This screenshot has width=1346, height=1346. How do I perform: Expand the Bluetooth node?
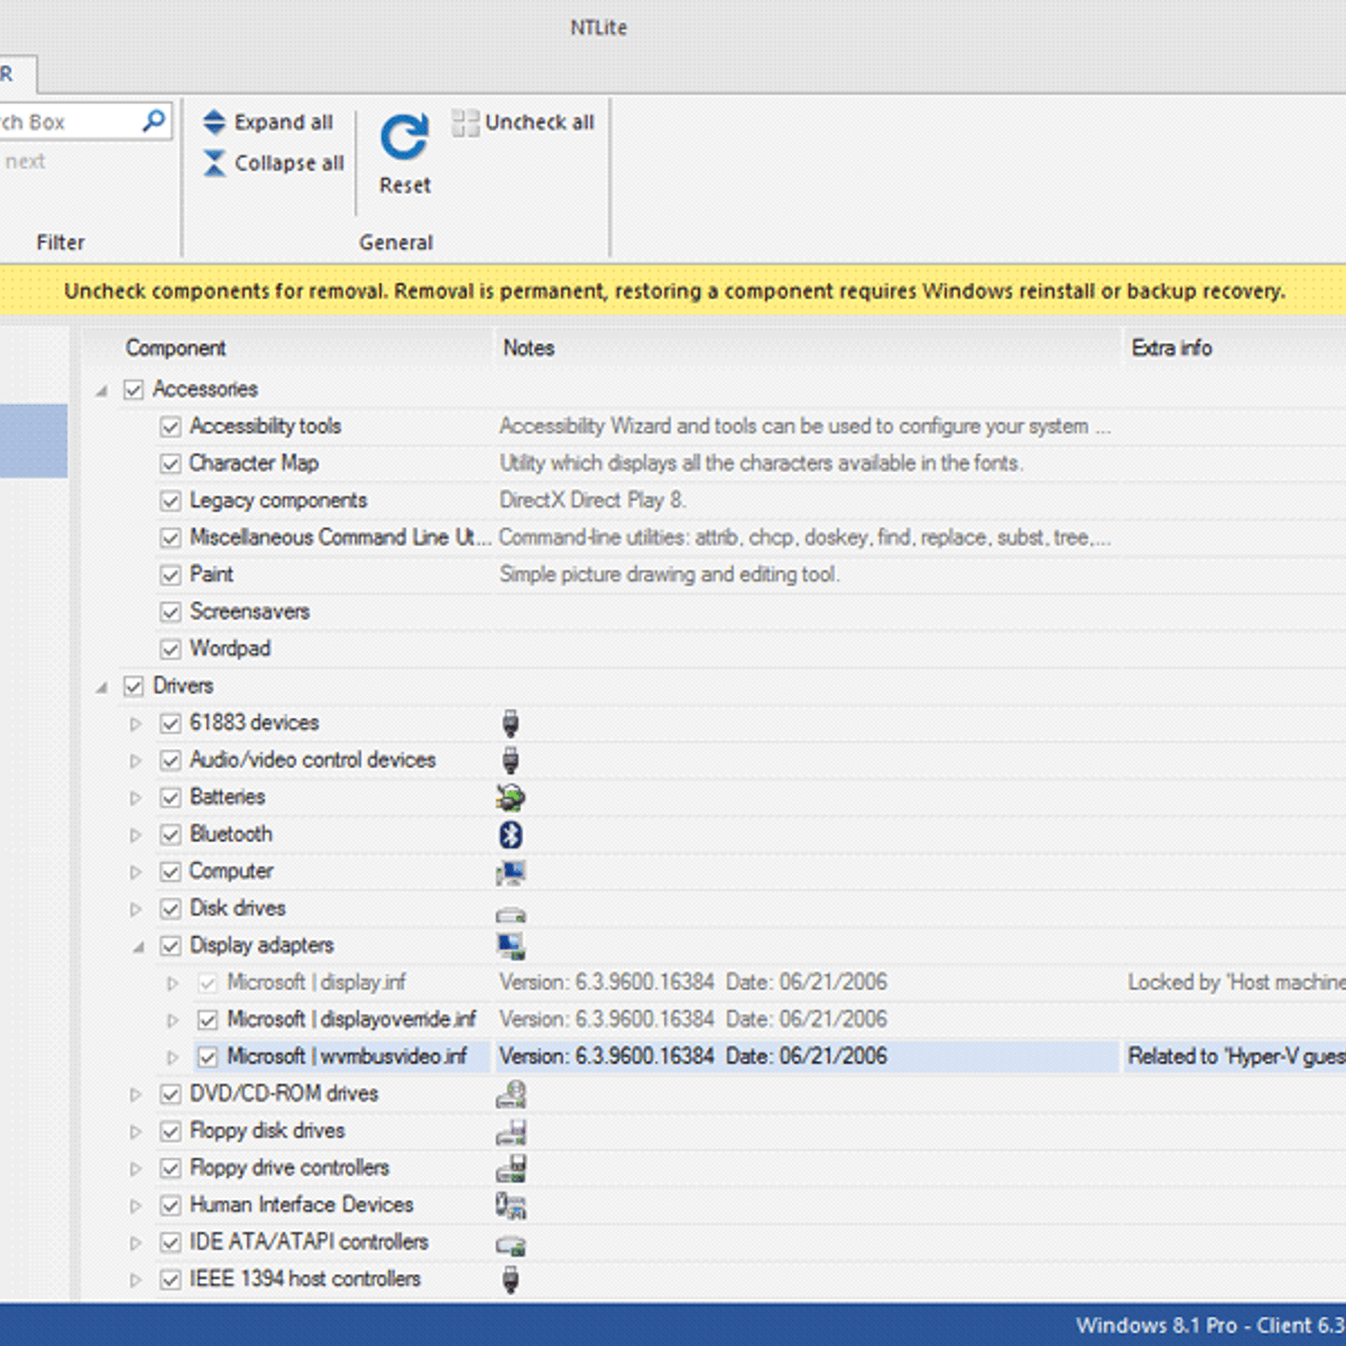[135, 835]
